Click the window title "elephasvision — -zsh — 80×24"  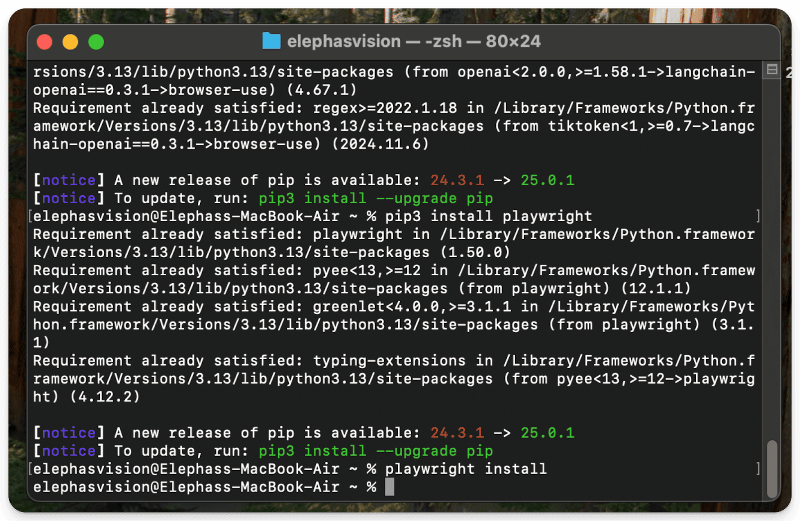point(413,41)
